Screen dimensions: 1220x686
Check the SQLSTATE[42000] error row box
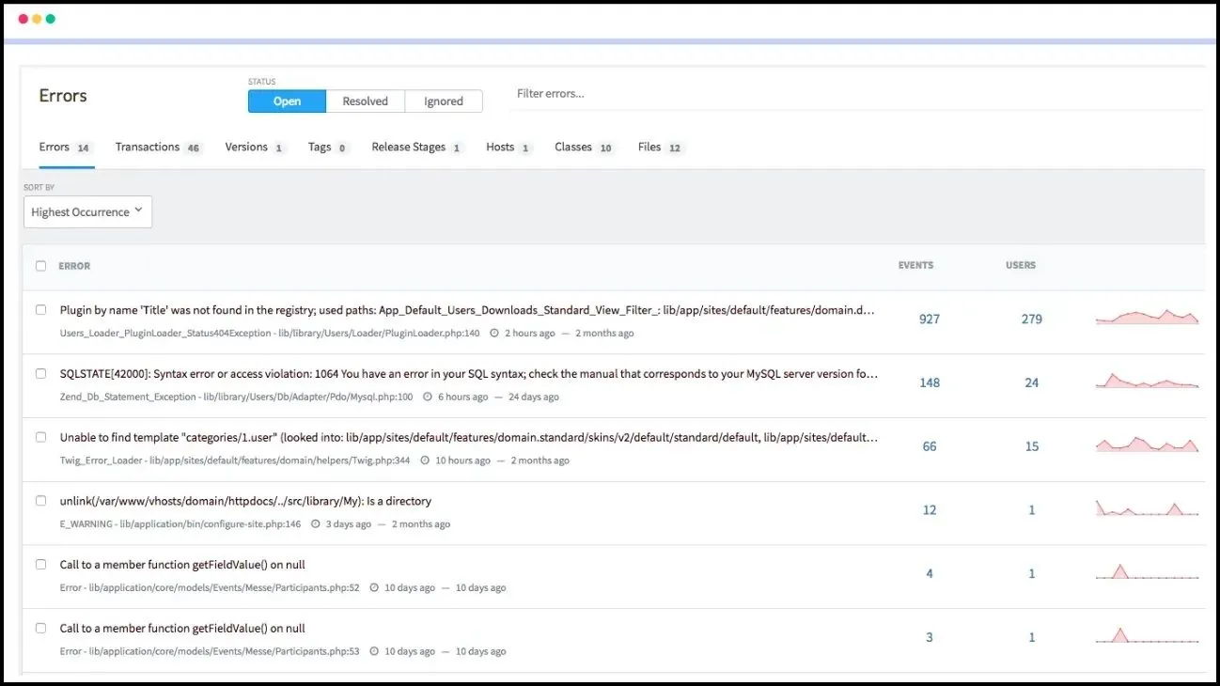[40, 373]
